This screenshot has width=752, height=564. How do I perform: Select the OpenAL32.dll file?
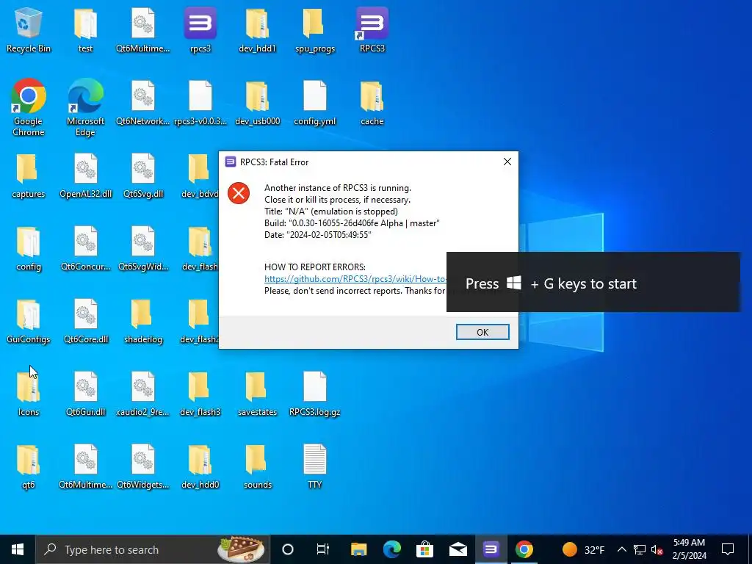pos(85,176)
